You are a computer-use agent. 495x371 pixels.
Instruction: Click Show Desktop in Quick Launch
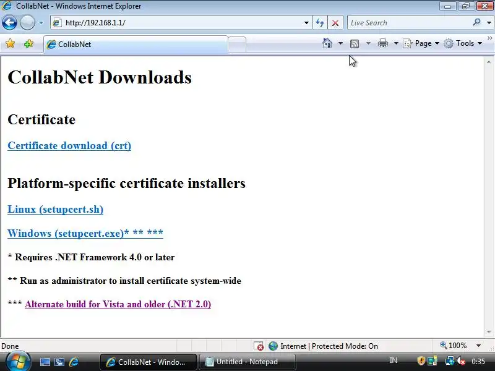pyautogui.click(x=45, y=362)
